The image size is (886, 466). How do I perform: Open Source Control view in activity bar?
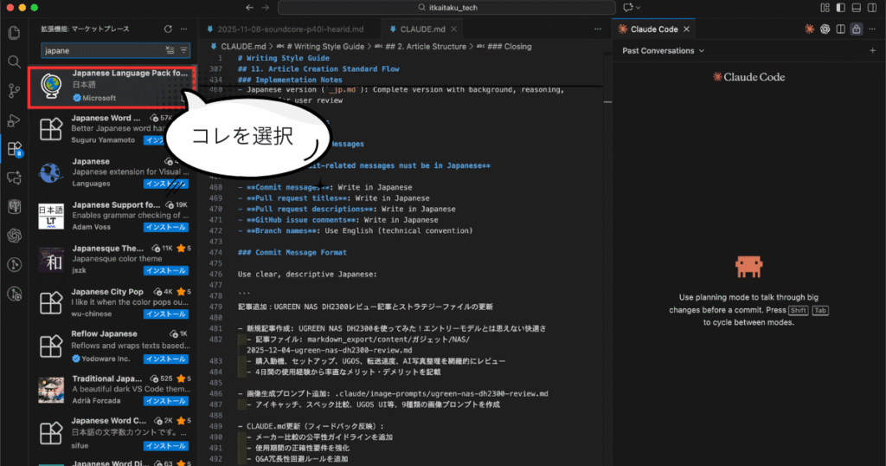coord(14,90)
